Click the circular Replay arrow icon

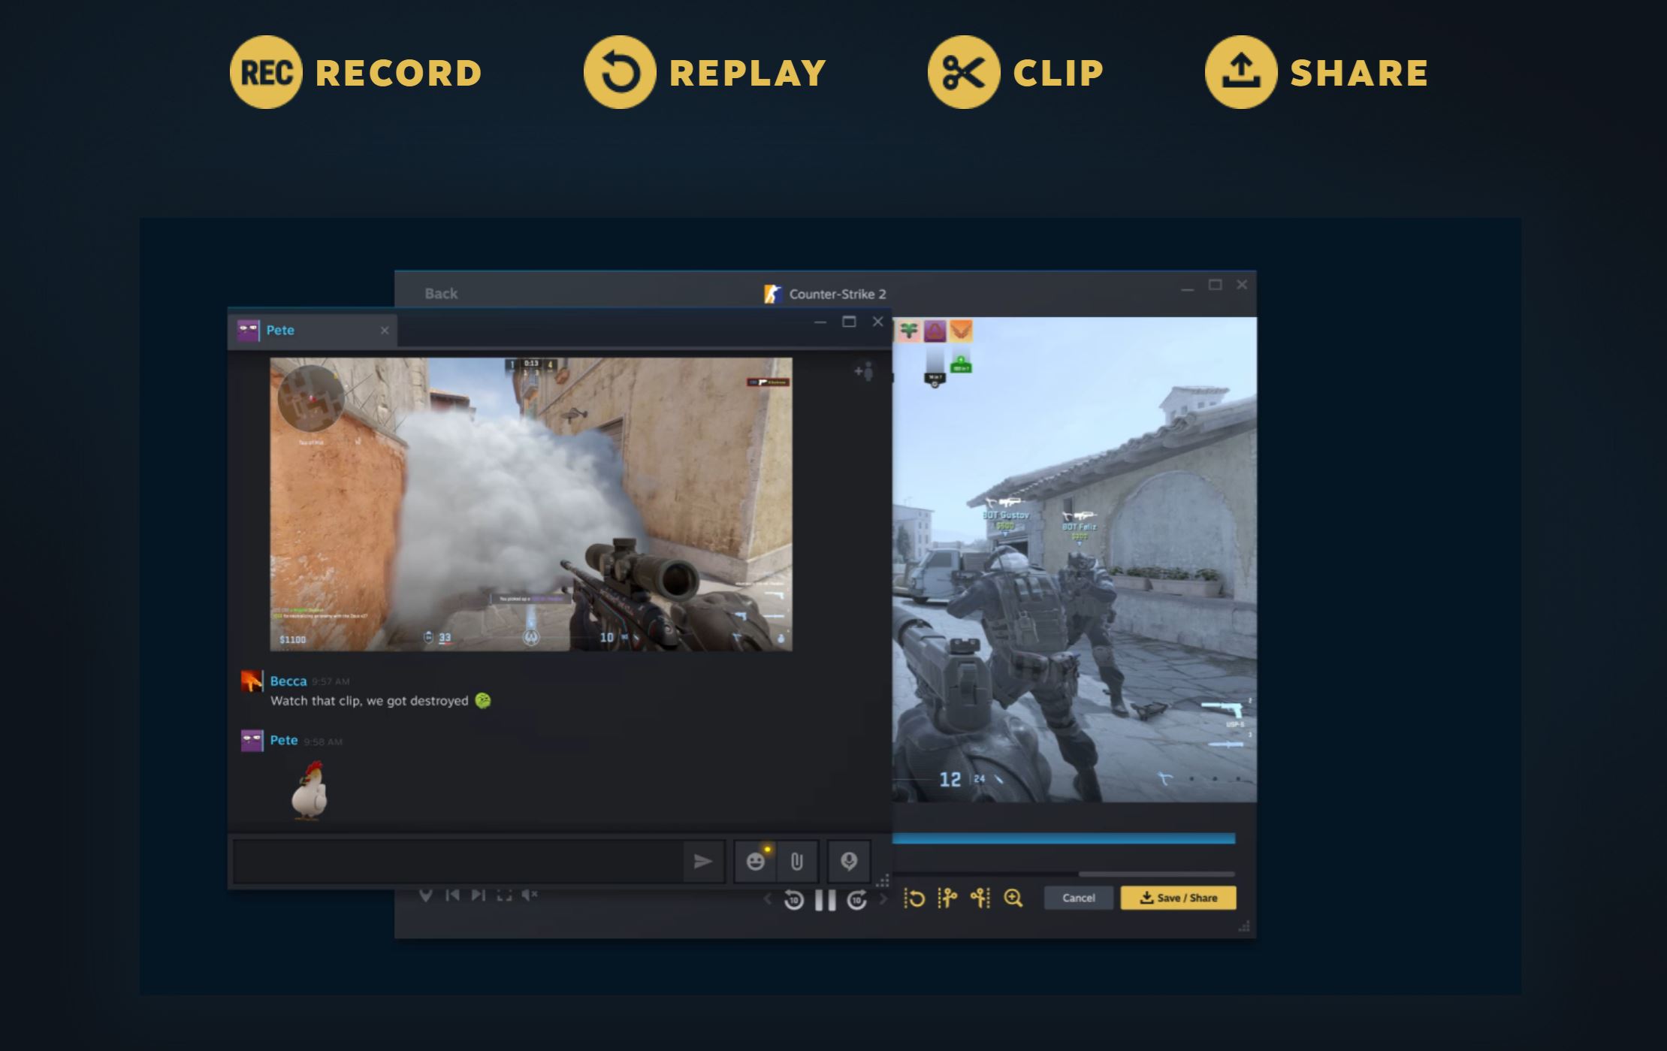620,72
